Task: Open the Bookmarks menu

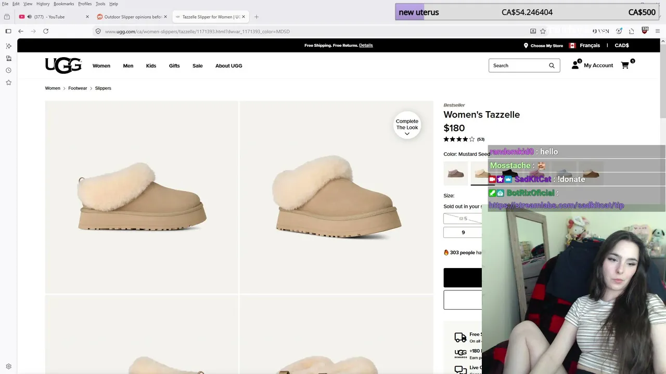Action: (x=64, y=4)
